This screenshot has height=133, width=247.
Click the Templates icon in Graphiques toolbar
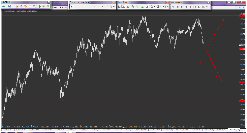point(164,7)
